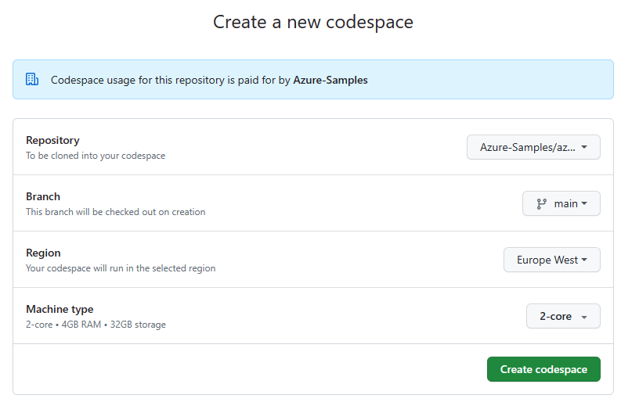The height and width of the screenshot is (402, 621).
Task: Click the codespace usage notice text
Action: click(x=171, y=80)
